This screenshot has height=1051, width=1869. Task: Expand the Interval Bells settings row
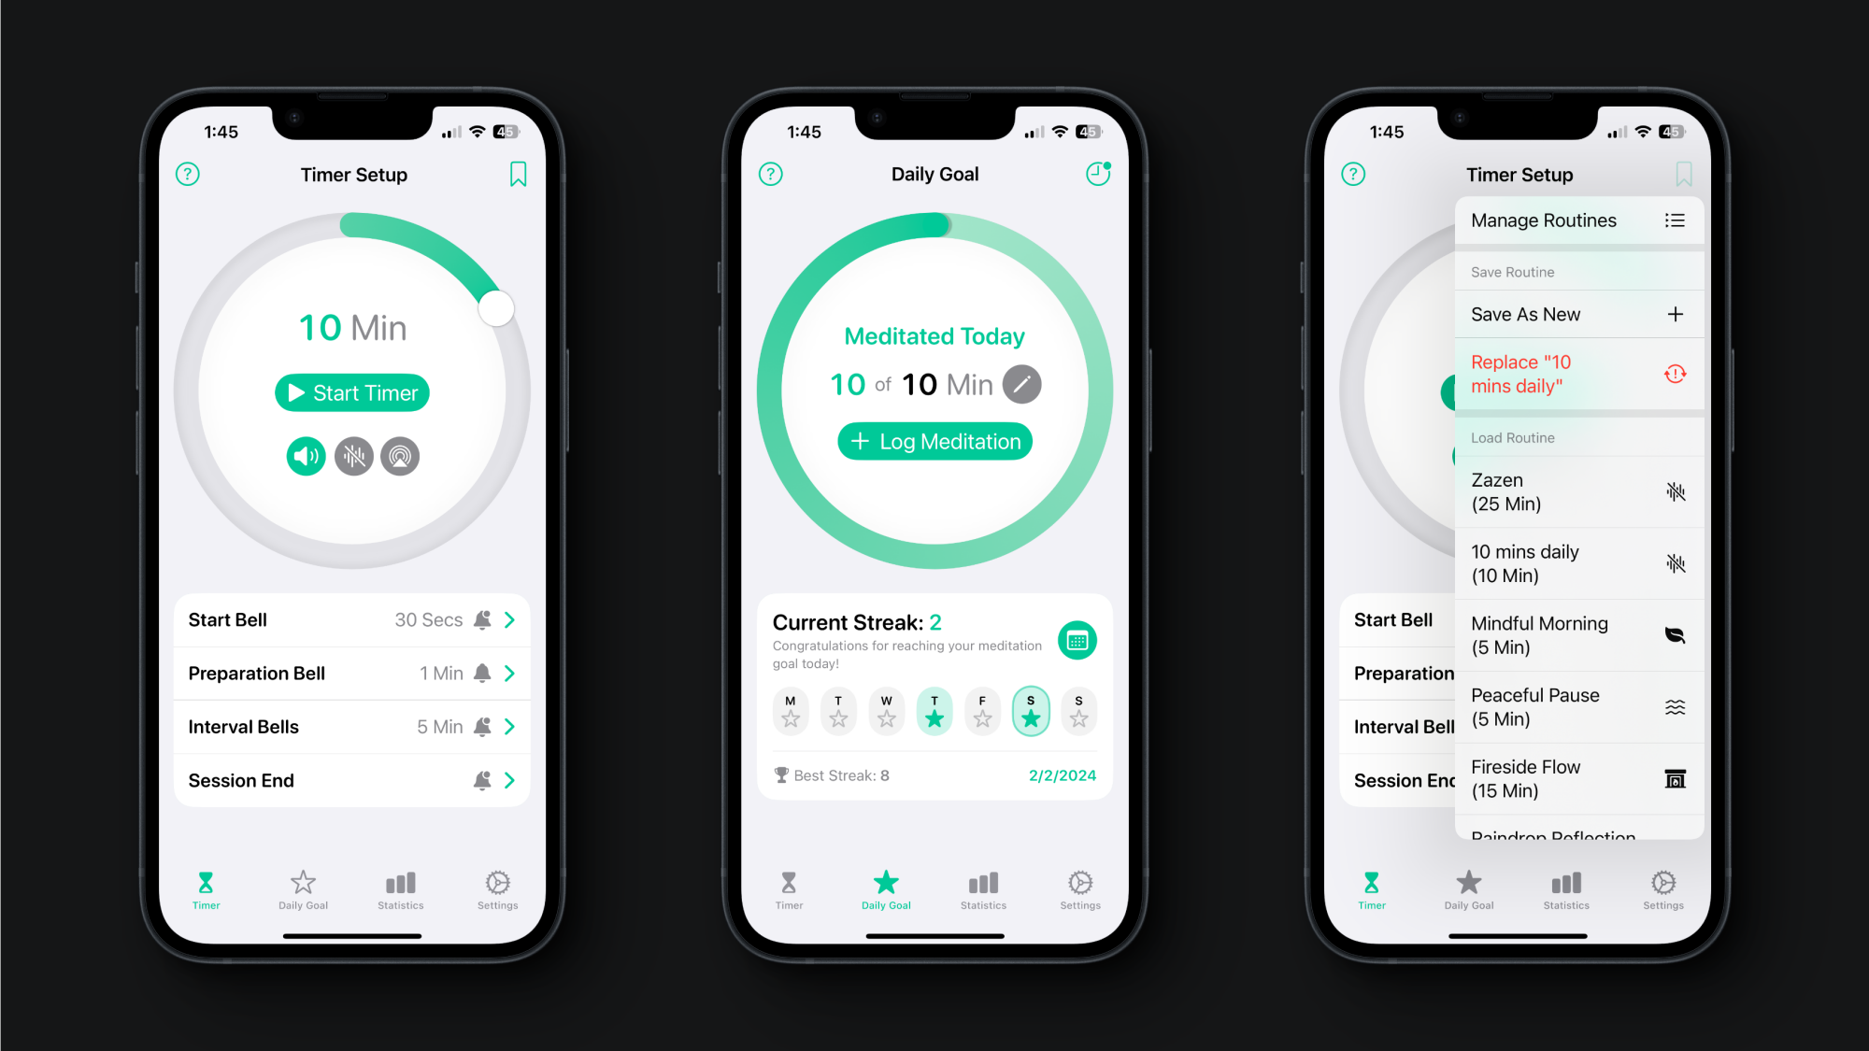pyautogui.click(x=513, y=726)
